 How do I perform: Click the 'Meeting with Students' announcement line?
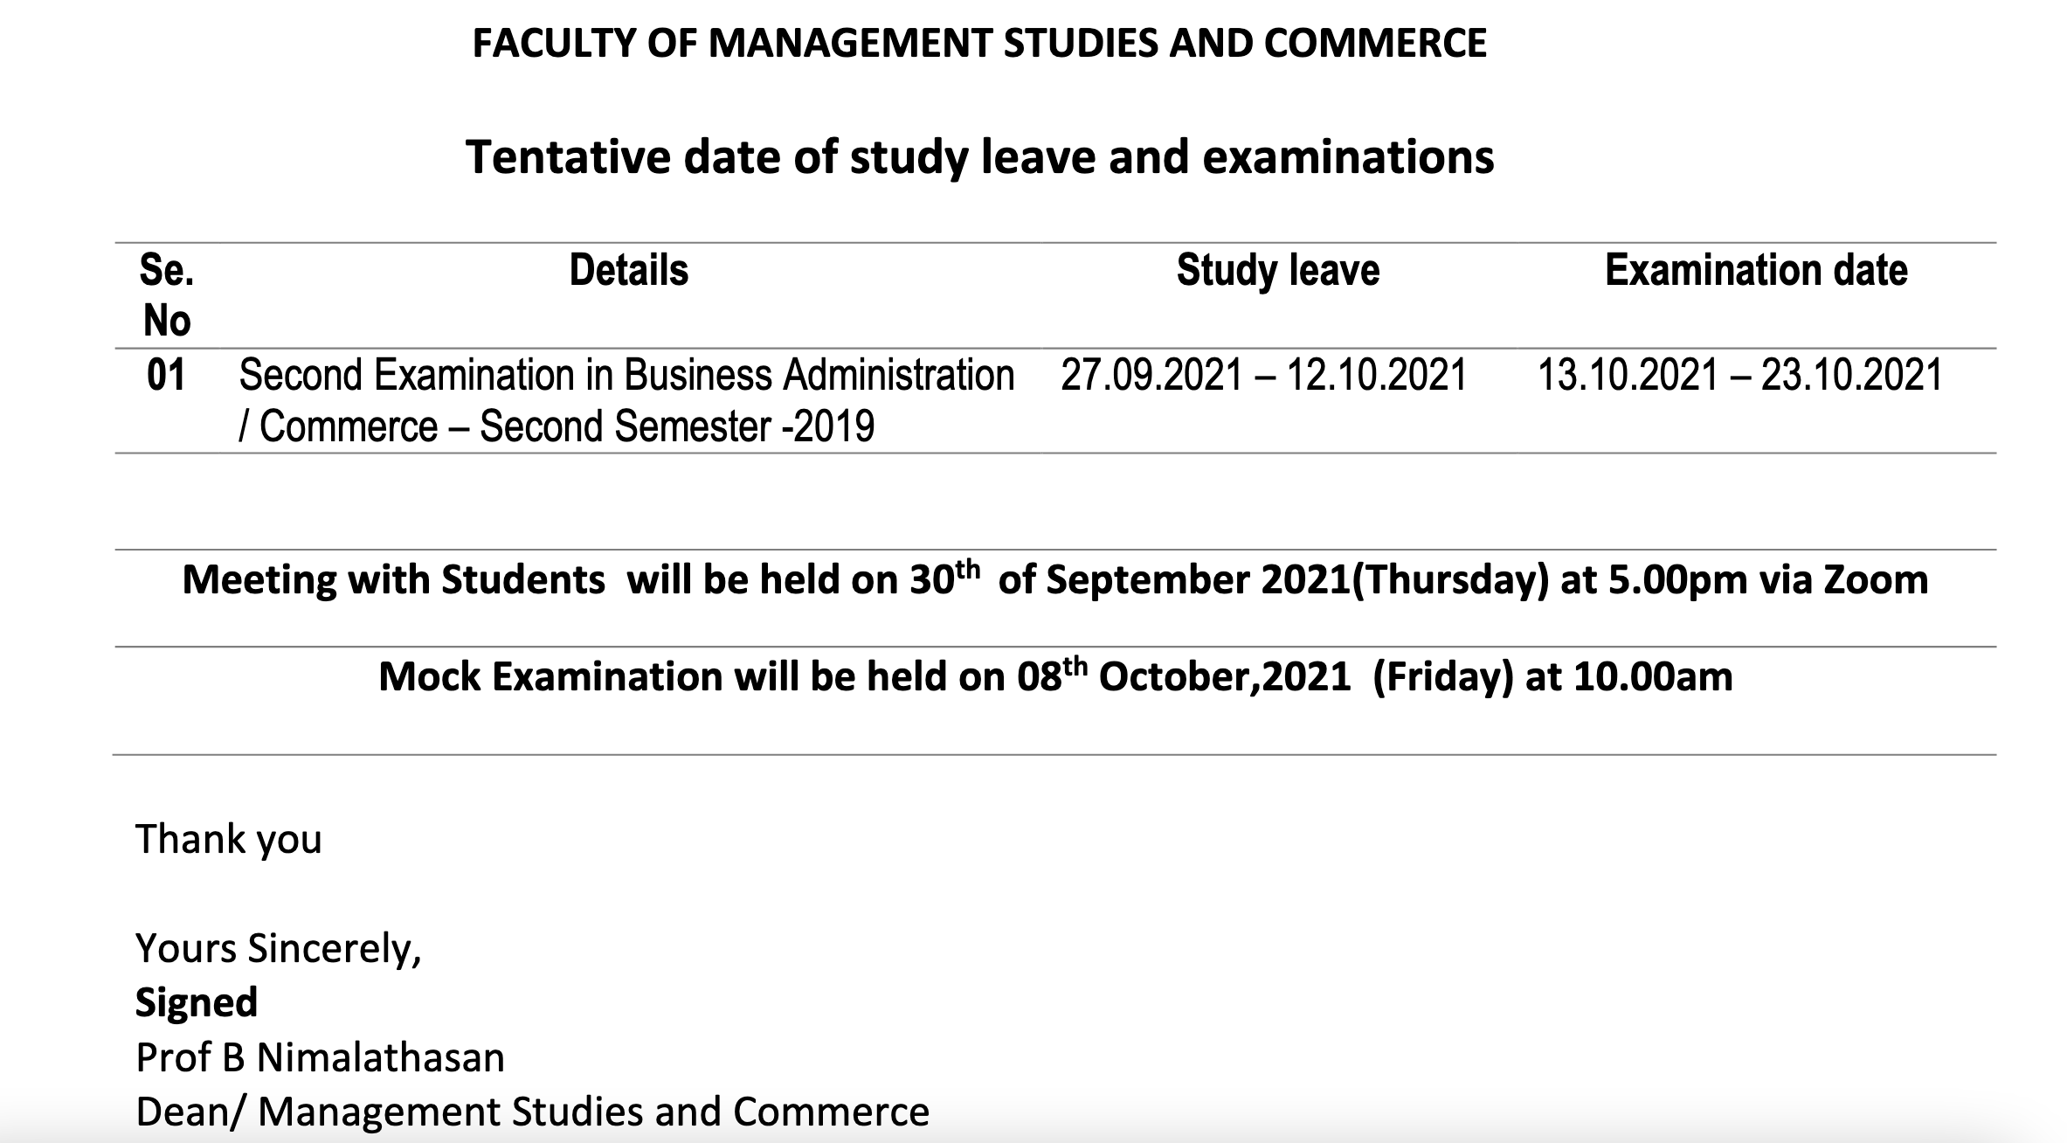point(1055,579)
